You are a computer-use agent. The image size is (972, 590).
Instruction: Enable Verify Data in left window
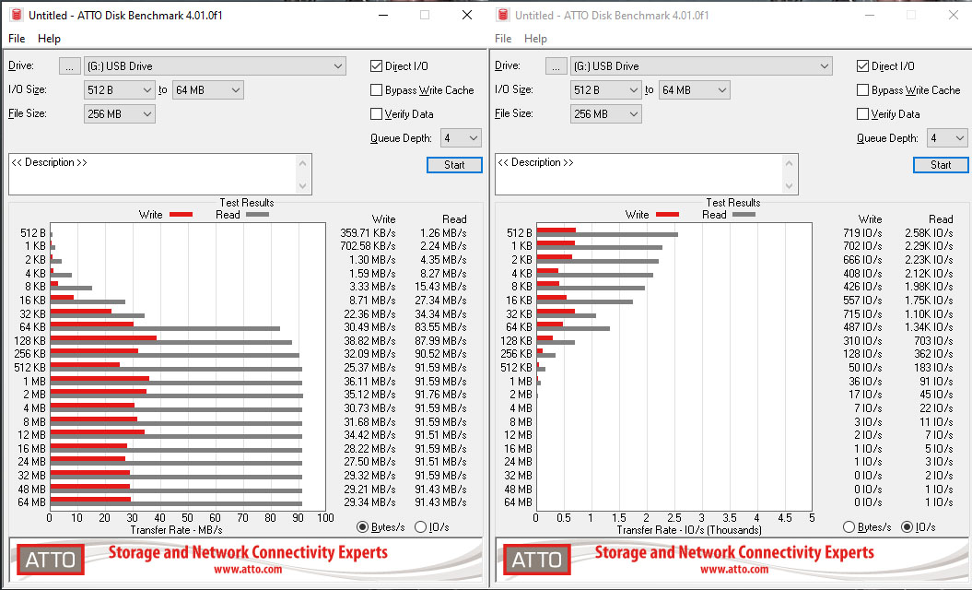(x=376, y=114)
